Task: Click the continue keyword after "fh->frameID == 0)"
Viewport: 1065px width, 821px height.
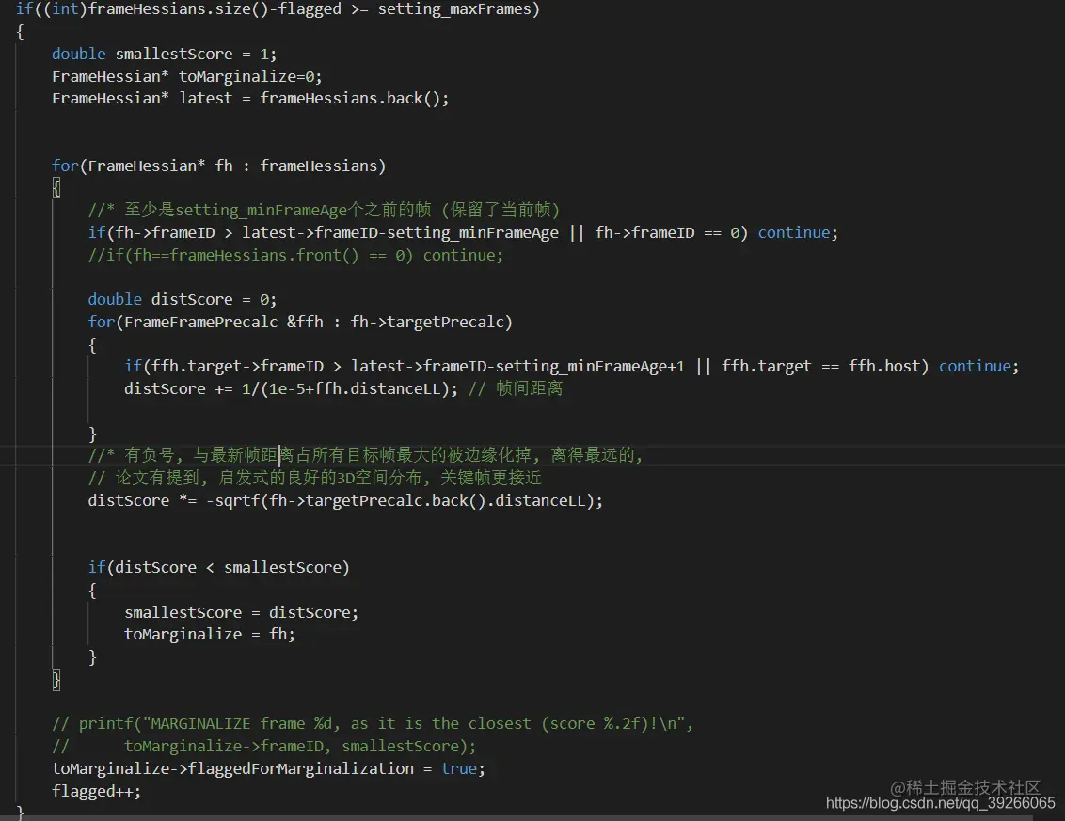Action: 793,233
